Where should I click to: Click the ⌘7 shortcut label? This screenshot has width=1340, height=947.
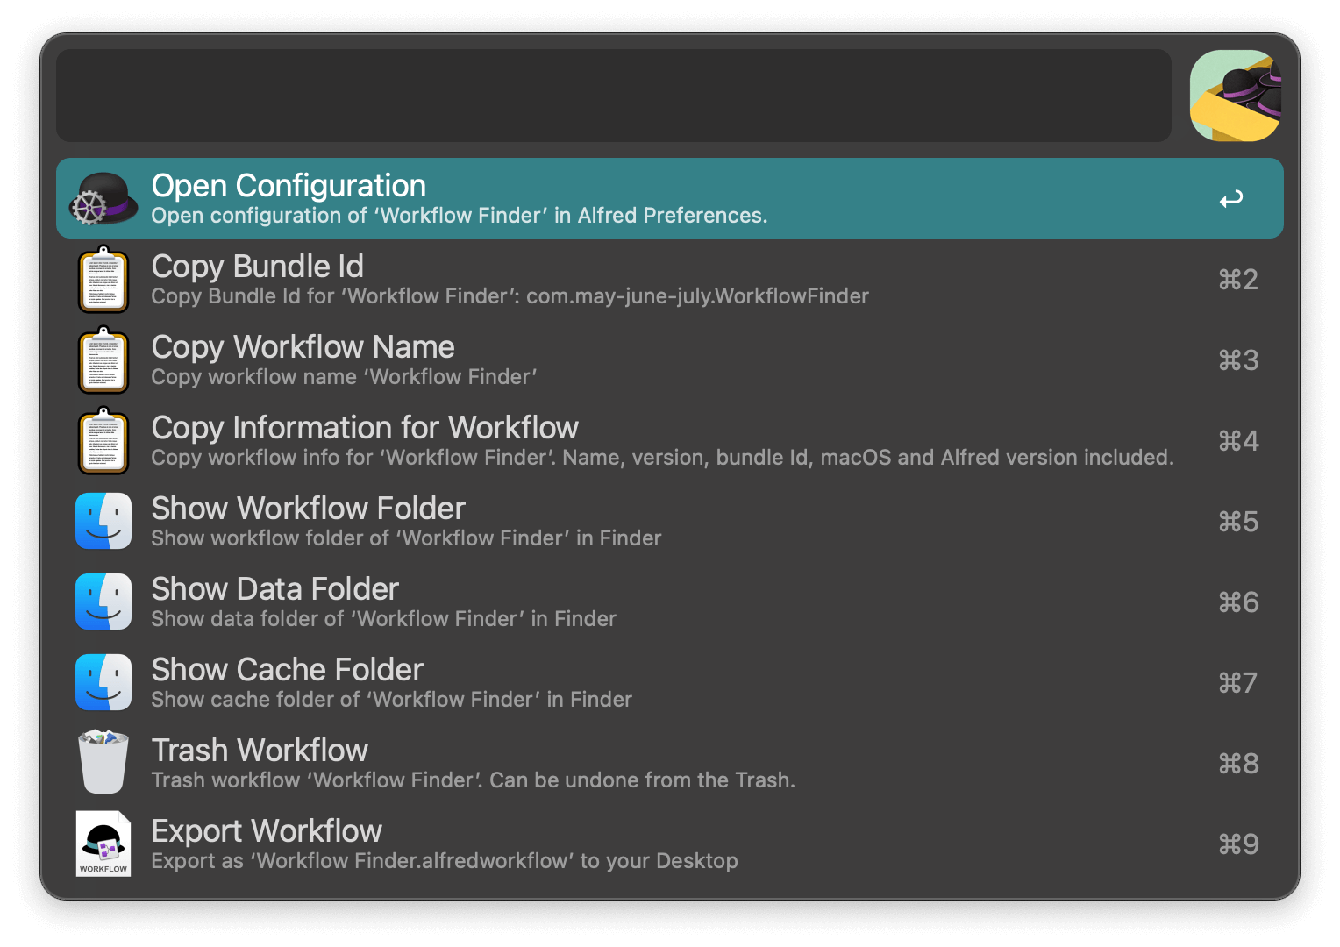[1238, 683]
